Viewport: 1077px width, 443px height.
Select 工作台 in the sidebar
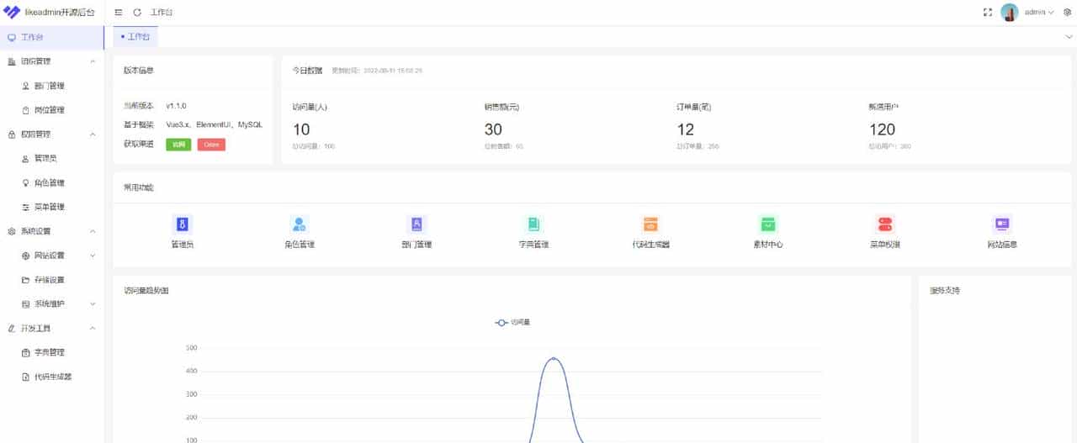(52, 37)
